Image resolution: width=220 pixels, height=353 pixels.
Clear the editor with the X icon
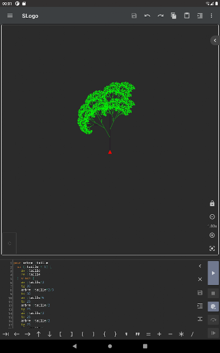[200, 279]
